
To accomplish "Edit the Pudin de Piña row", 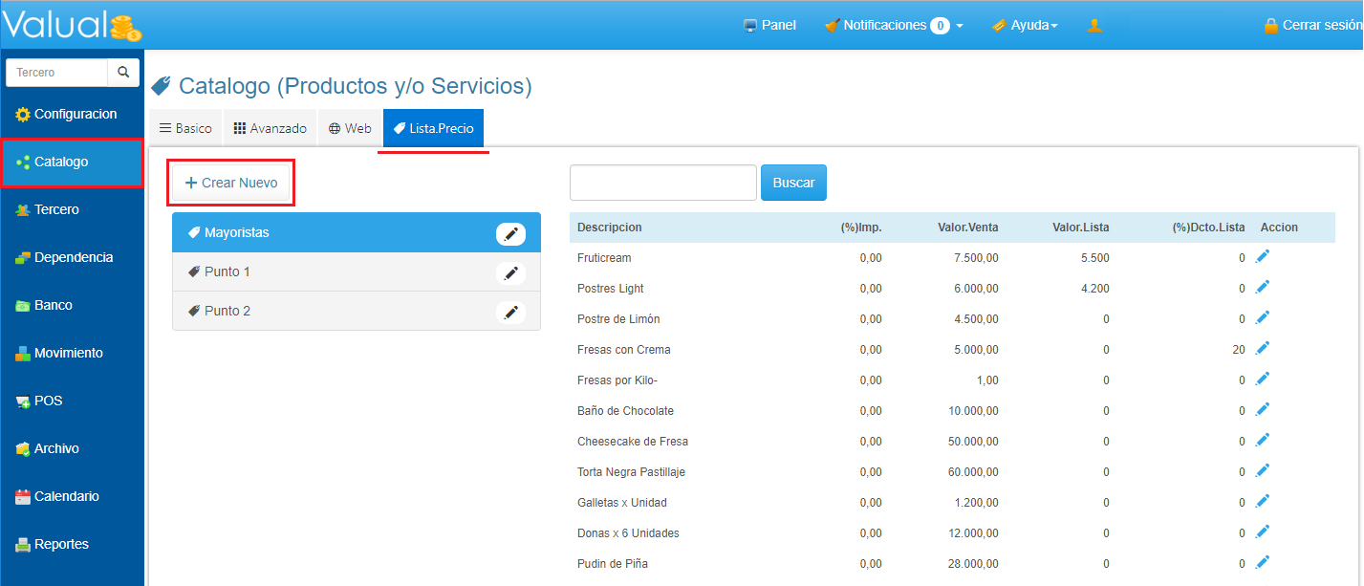I will (1262, 563).
